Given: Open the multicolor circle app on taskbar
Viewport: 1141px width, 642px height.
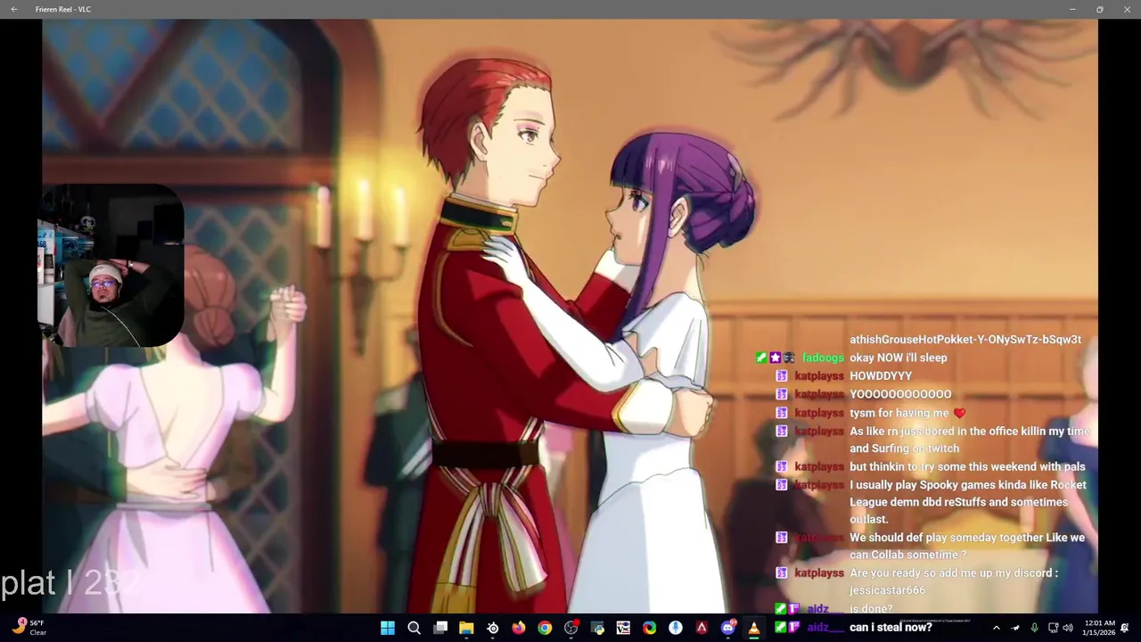Looking at the screenshot, I should click(x=650, y=628).
